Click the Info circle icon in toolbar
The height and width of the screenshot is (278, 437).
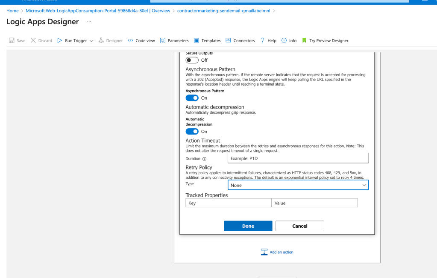pos(284,40)
